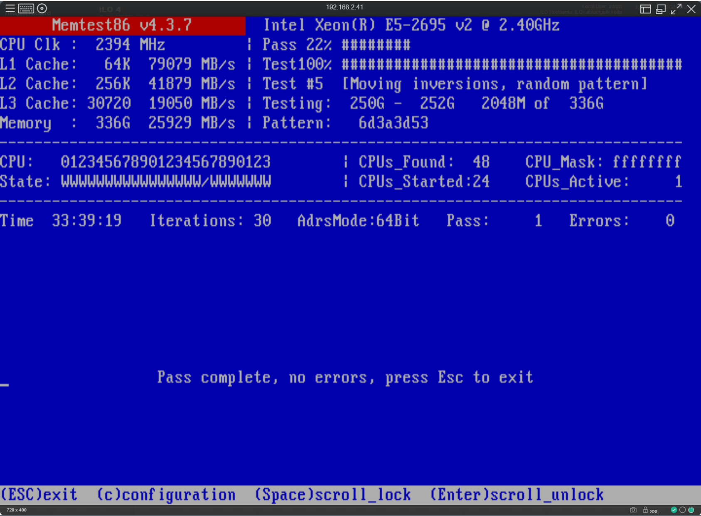Click the Pass complete, no errors message

pyautogui.click(x=345, y=377)
